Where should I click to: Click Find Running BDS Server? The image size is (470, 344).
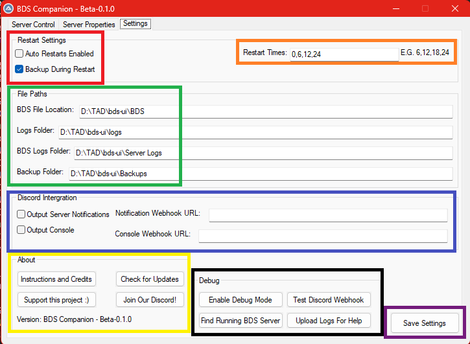[241, 321]
